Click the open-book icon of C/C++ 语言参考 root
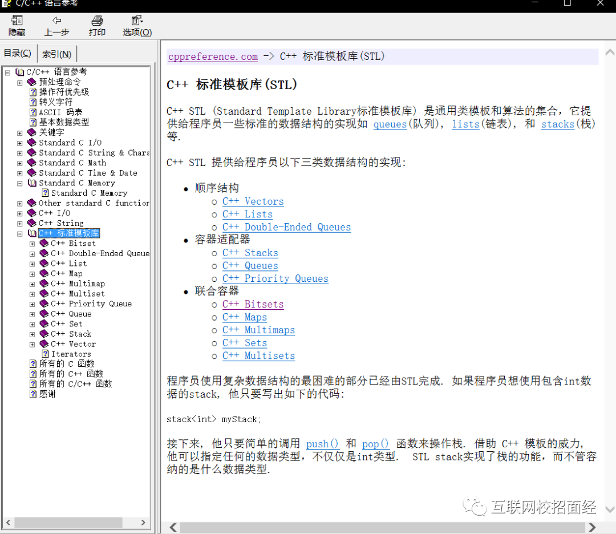This screenshot has height=534, width=616. (19, 72)
